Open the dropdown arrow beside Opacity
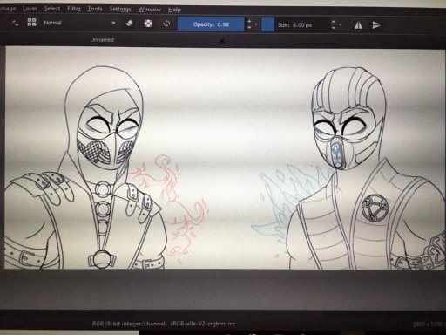This screenshot has height=335, width=446. point(256,24)
